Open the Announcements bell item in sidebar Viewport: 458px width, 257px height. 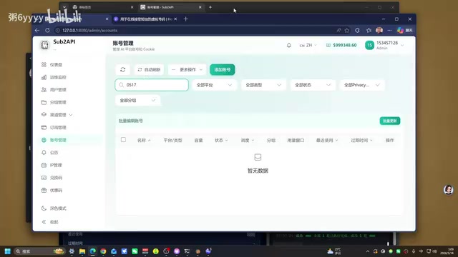click(x=50, y=152)
